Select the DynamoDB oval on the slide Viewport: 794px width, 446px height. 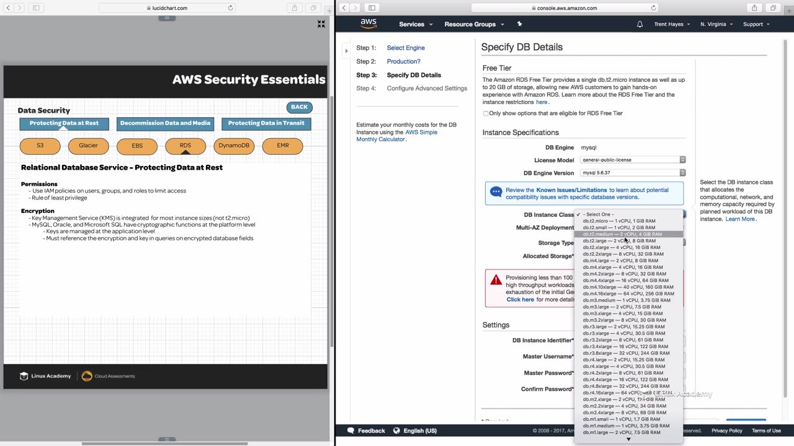(234, 146)
